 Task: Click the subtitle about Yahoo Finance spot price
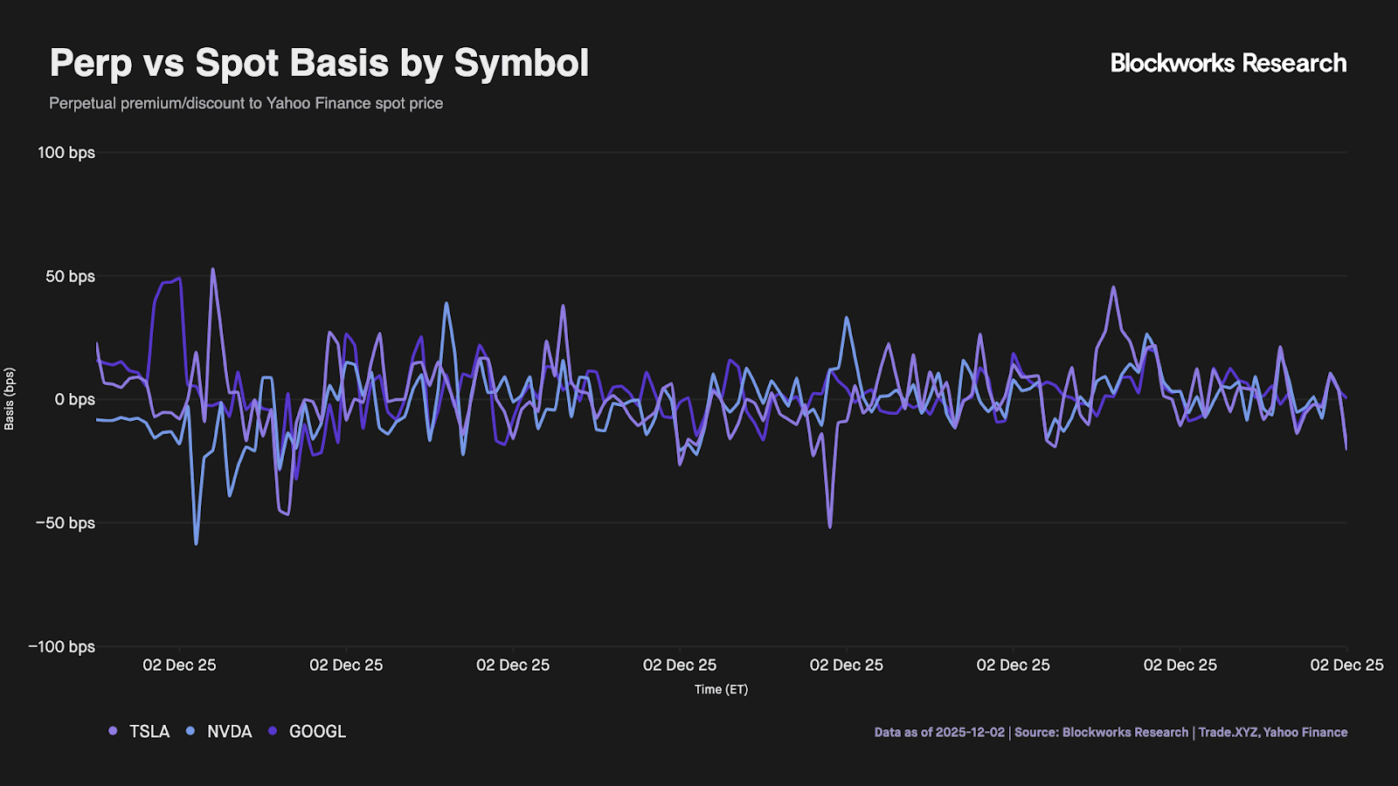[246, 103]
